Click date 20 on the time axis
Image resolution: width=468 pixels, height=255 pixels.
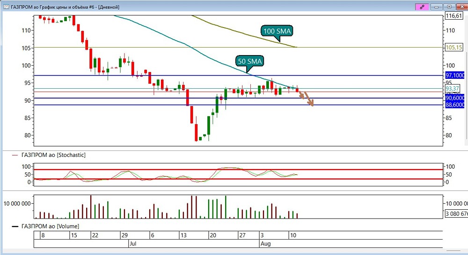pos(213,235)
